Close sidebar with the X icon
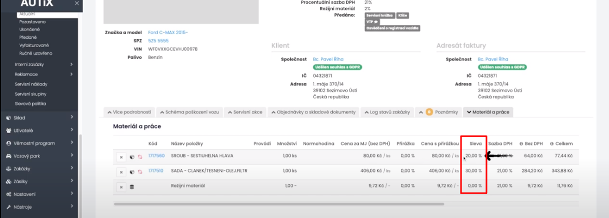 click(x=77, y=3)
